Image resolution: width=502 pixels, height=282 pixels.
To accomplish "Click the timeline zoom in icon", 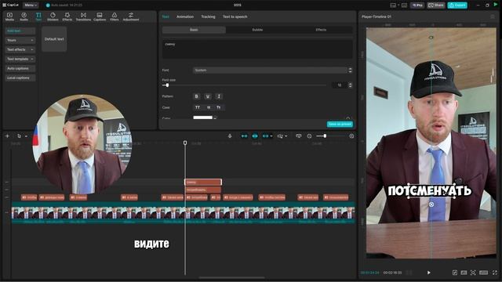I will coord(351,136).
